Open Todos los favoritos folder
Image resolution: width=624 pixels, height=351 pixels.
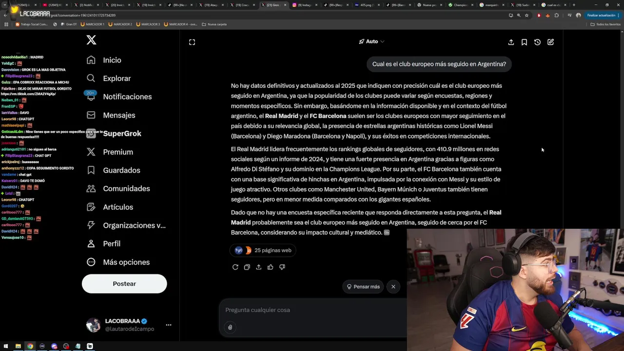click(x=605, y=24)
